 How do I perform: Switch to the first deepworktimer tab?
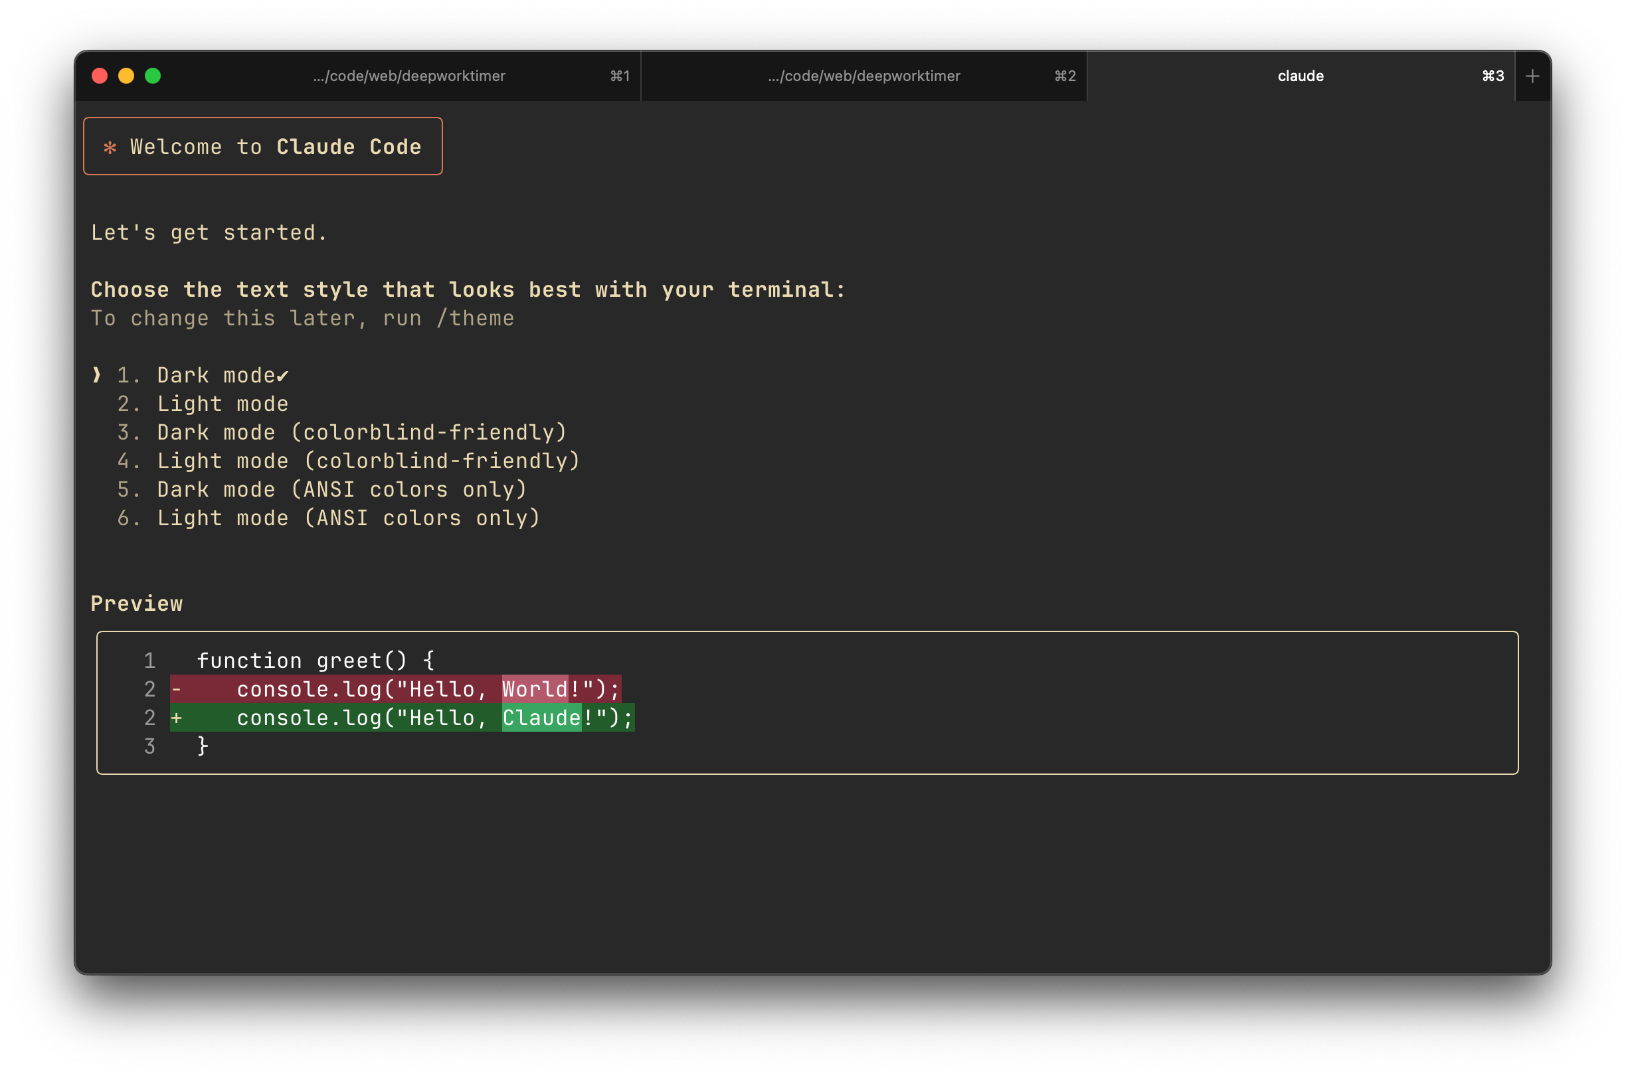pos(408,76)
